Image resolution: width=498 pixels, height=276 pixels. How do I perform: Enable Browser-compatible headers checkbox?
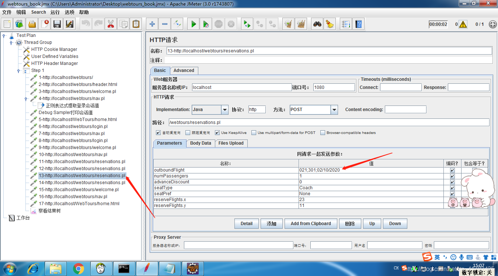click(323, 133)
